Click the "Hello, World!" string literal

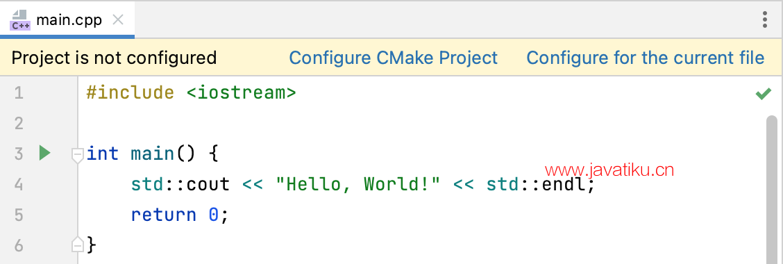coord(357,185)
